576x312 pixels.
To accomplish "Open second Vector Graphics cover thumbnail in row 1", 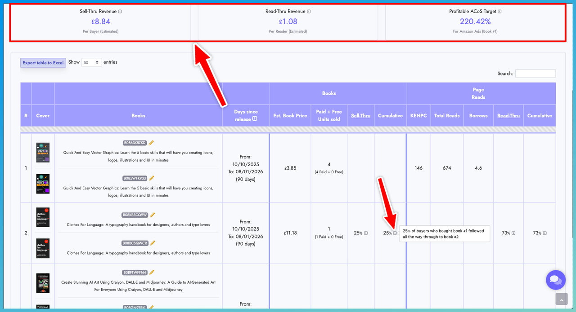I will click(43, 184).
